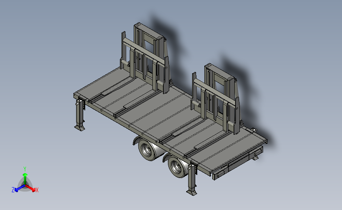Image resolution: width=342 pixels, height=210 pixels.
Task: Select the red X axis on orientation triad
Action: point(30,188)
